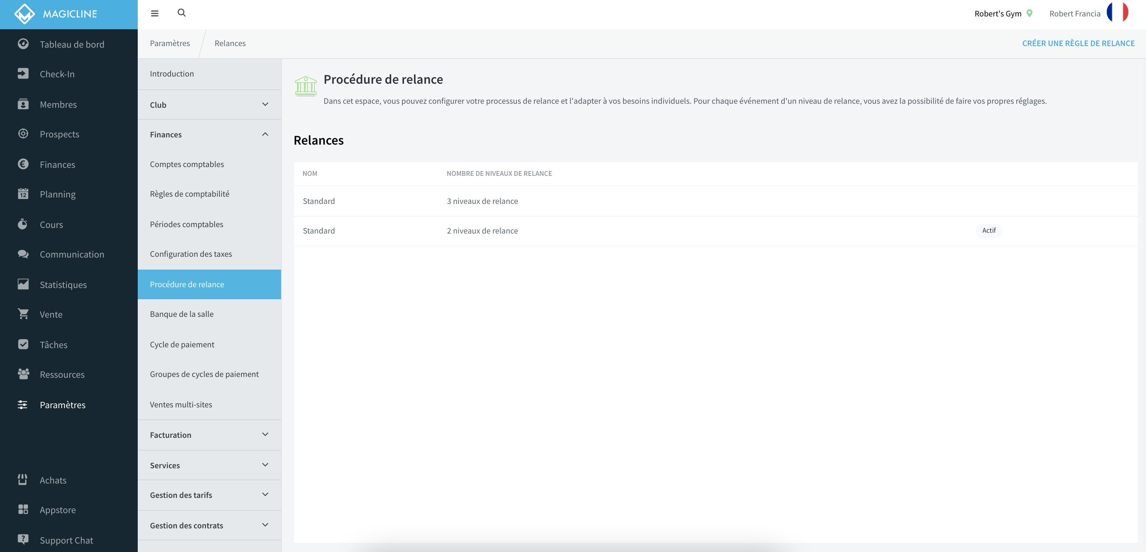Expand Gestion des tarifs section
The height and width of the screenshot is (552, 1146).
[209, 495]
